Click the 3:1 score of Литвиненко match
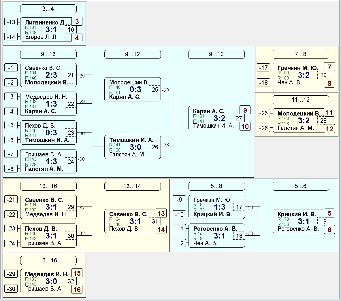The width and height of the screenshot is (341, 301). 51,30
